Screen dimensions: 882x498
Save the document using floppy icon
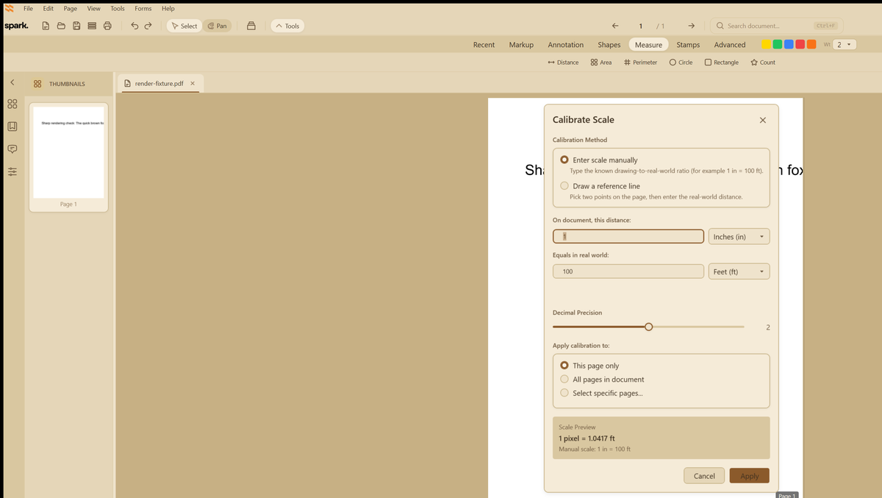point(76,26)
